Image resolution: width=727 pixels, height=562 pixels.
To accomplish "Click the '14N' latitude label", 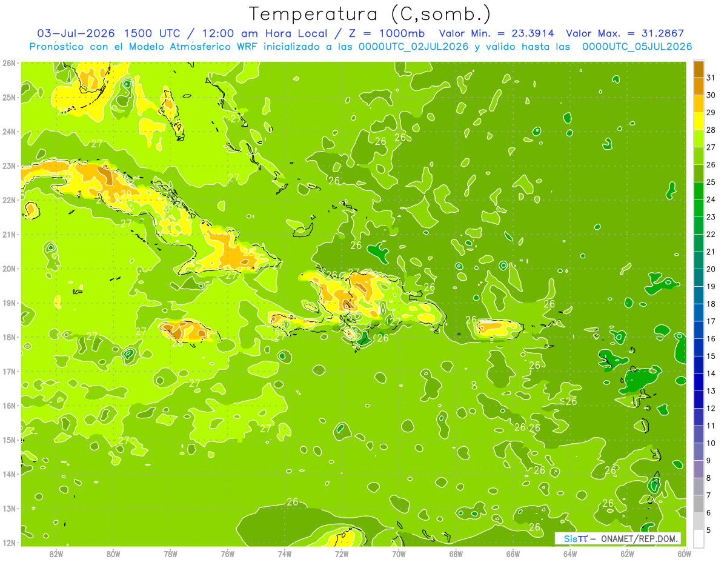I will (9, 474).
